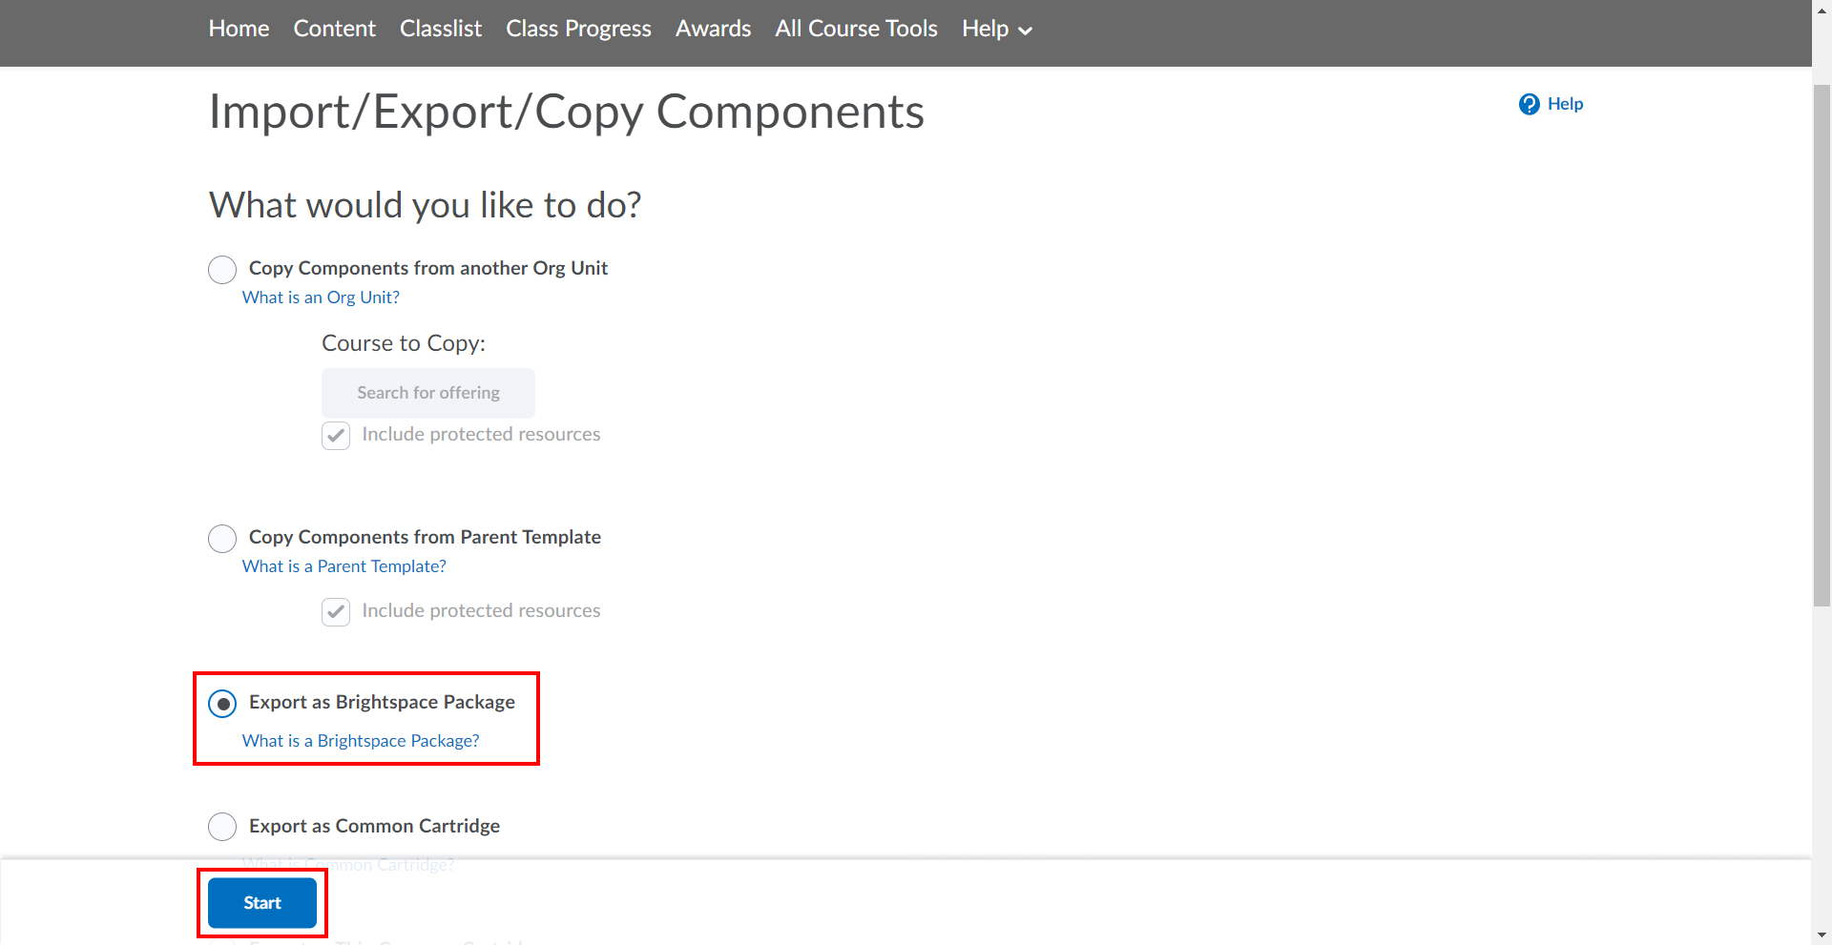The height and width of the screenshot is (945, 1832).
Task: Click the blue Help question mark icon
Action: click(x=1529, y=104)
